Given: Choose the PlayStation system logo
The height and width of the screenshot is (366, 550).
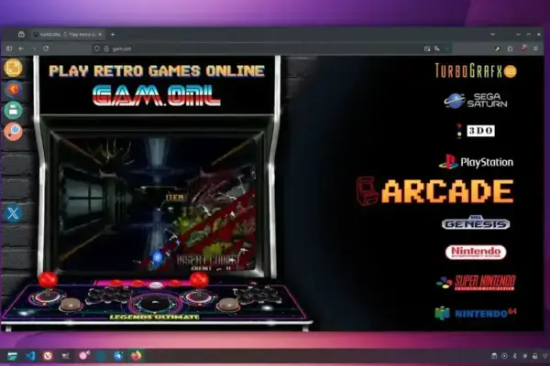Looking at the screenshot, I should coord(476,162).
